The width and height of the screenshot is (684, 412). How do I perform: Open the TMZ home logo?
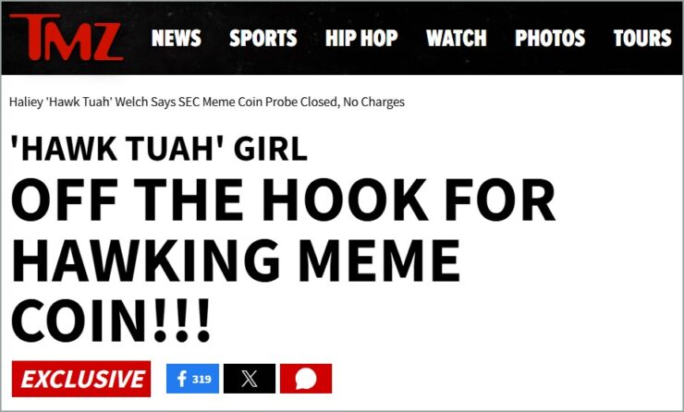pos(66,37)
